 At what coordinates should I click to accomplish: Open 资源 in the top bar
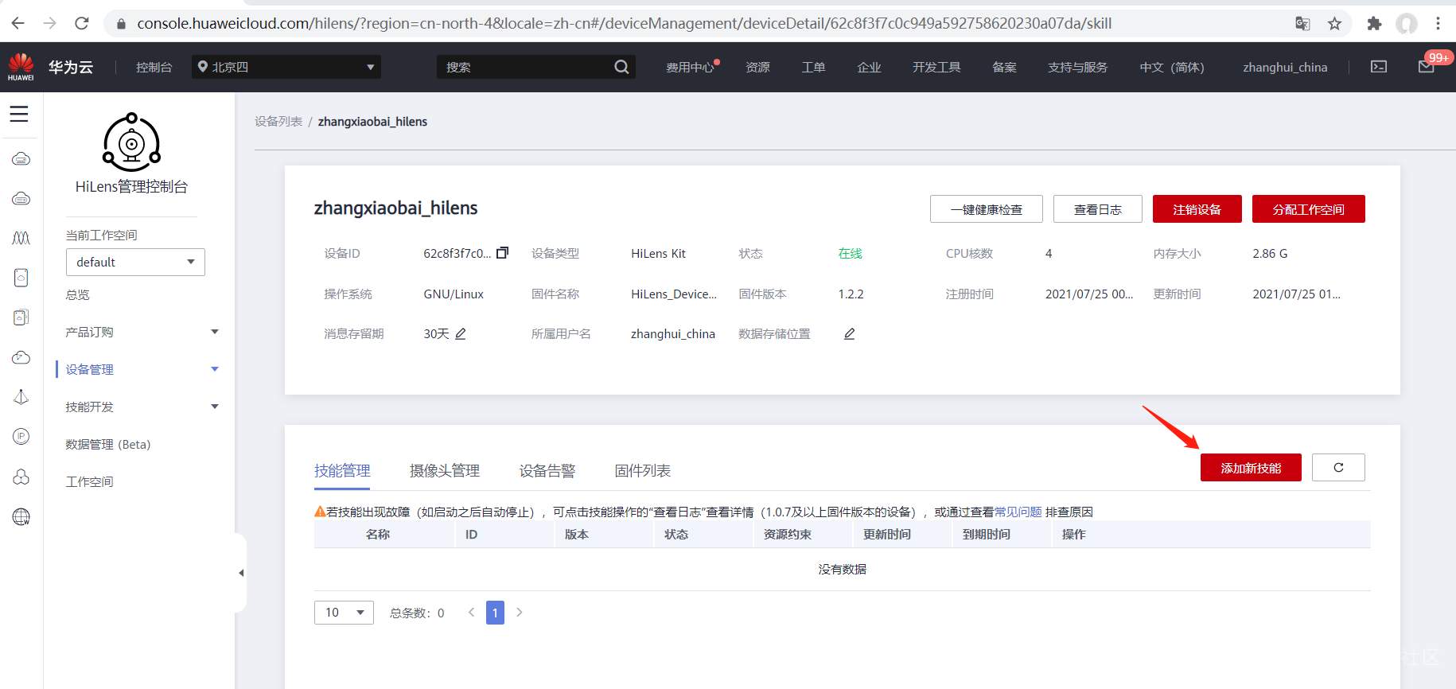click(757, 67)
